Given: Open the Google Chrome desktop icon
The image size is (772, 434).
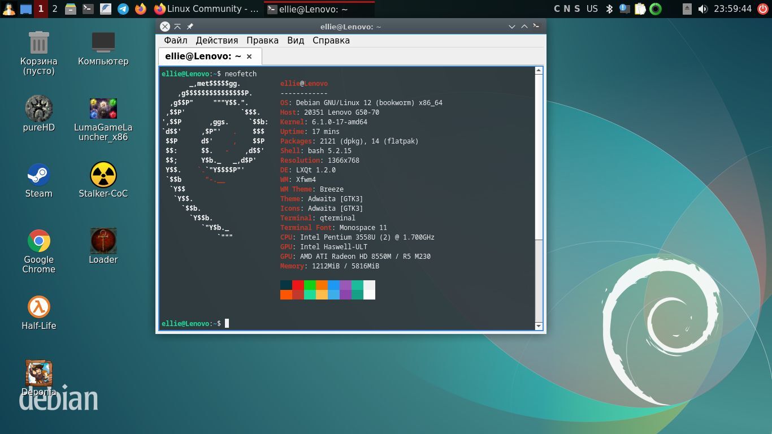Looking at the screenshot, I should [x=38, y=241].
